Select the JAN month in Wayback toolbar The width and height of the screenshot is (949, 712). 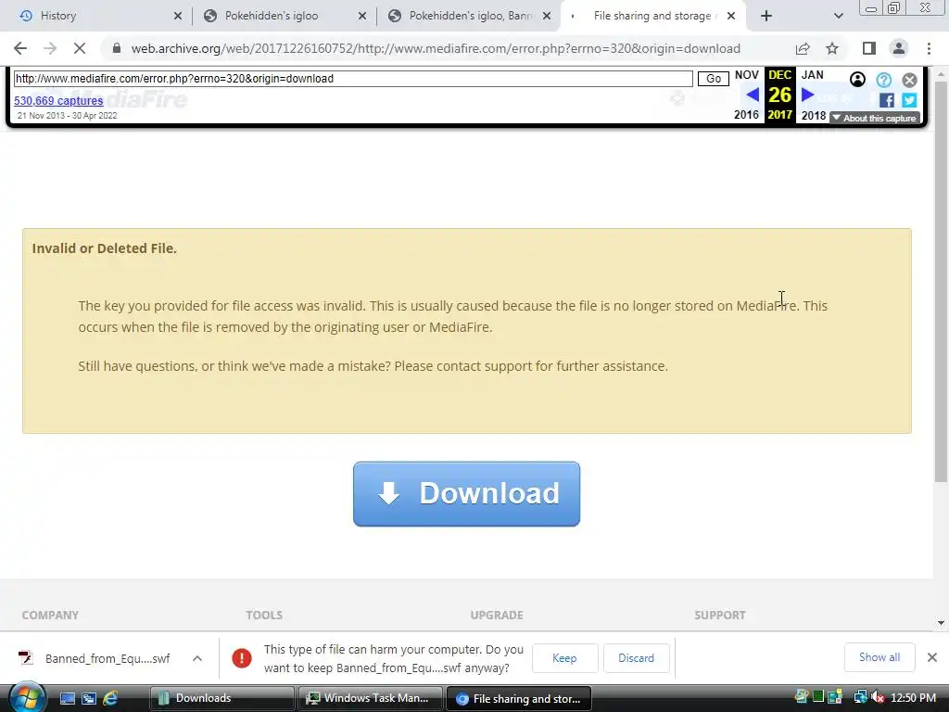pyautogui.click(x=812, y=75)
